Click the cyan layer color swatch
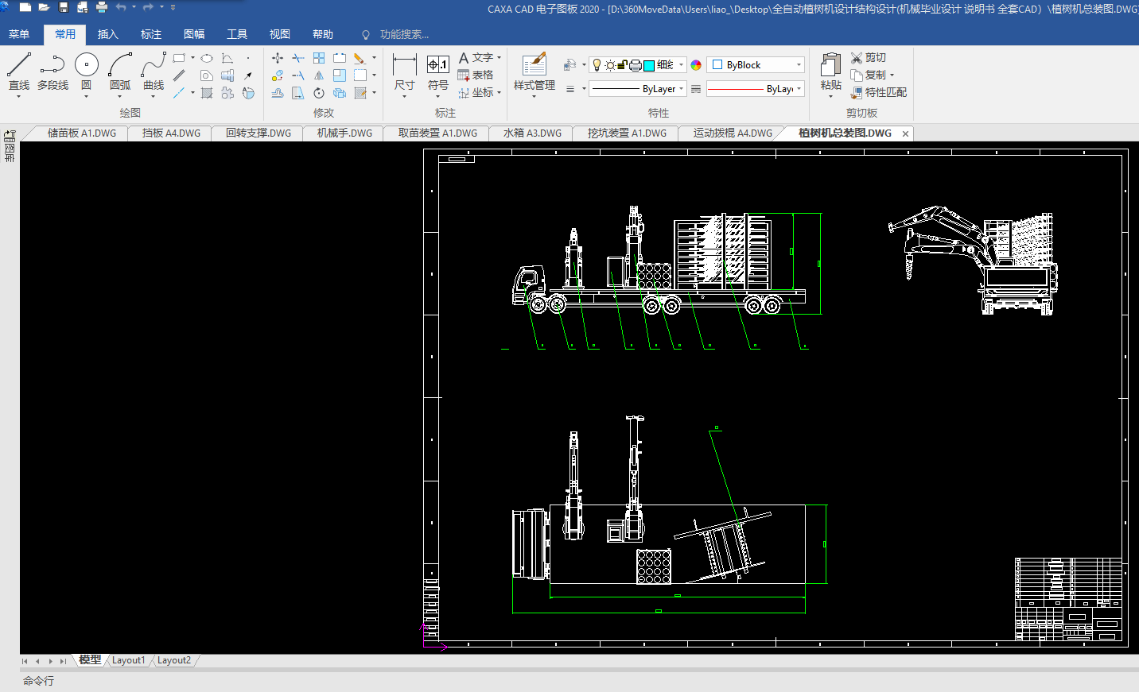Viewport: 1139px width, 692px height. [649, 65]
